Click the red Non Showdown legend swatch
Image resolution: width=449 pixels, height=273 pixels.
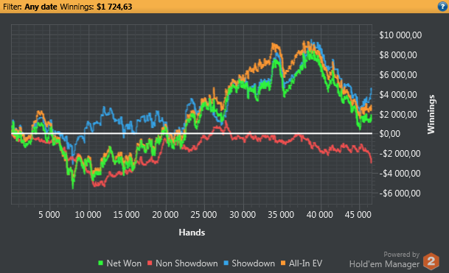pyautogui.click(x=150, y=263)
